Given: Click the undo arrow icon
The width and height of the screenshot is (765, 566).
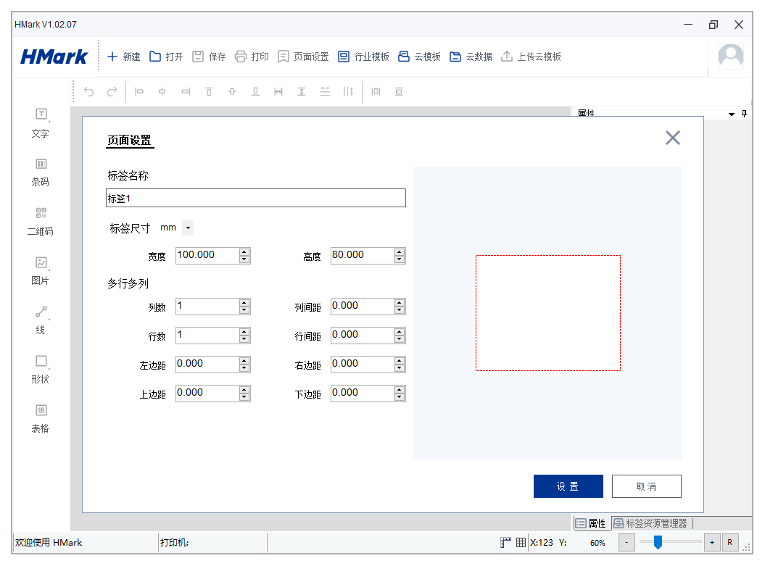Looking at the screenshot, I should [88, 91].
